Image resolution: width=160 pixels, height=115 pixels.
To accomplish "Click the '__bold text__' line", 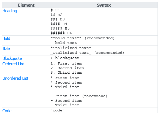I will 66,43.
